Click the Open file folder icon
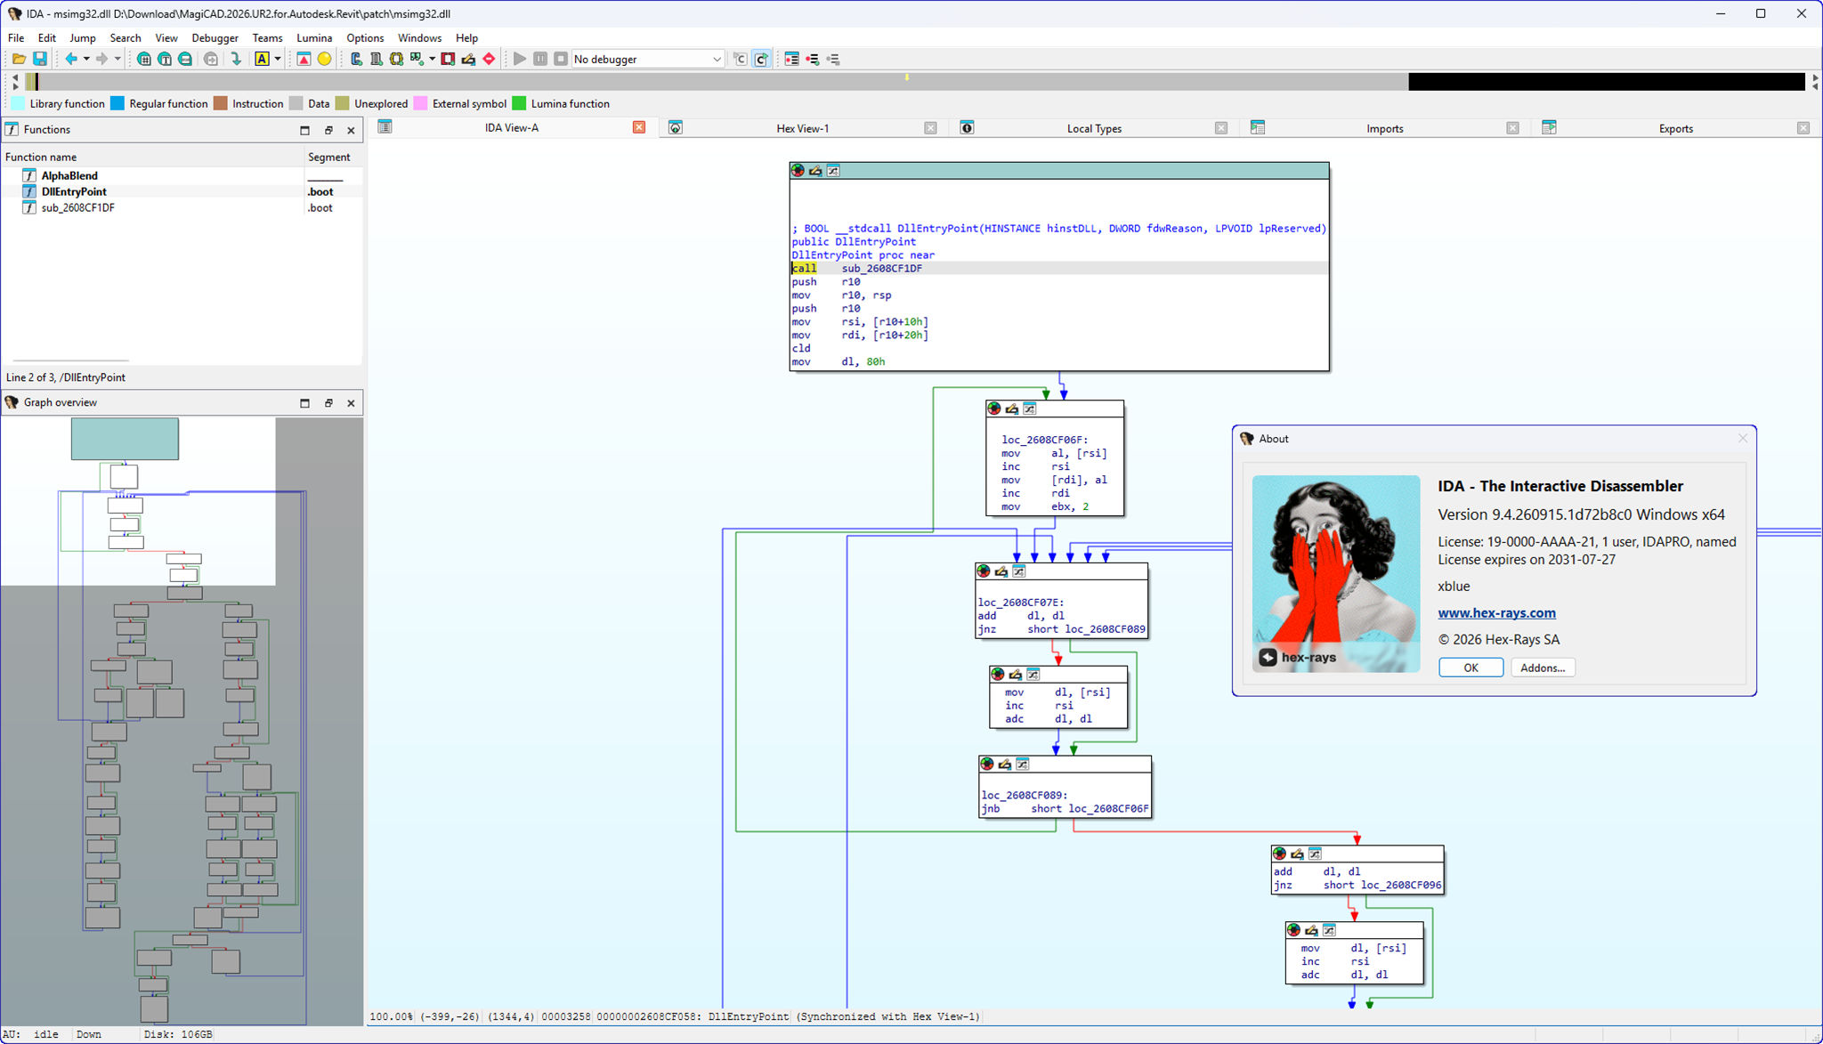Screen dimensions: 1823x1044 [18, 59]
